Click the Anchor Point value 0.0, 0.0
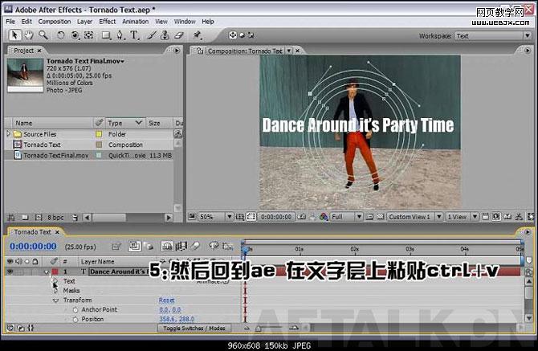This screenshot has width=538, height=351. pos(170,310)
